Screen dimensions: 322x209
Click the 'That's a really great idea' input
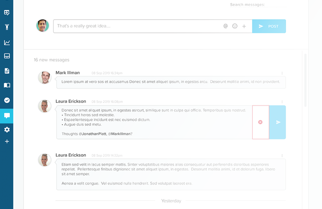tap(137, 26)
